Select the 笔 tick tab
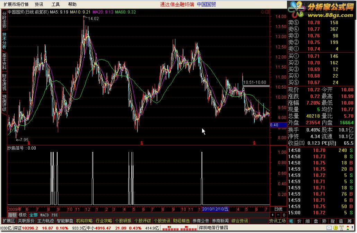 tap(291, 221)
